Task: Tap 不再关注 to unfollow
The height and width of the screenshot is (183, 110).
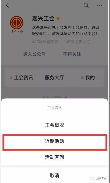Action: point(72,54)
